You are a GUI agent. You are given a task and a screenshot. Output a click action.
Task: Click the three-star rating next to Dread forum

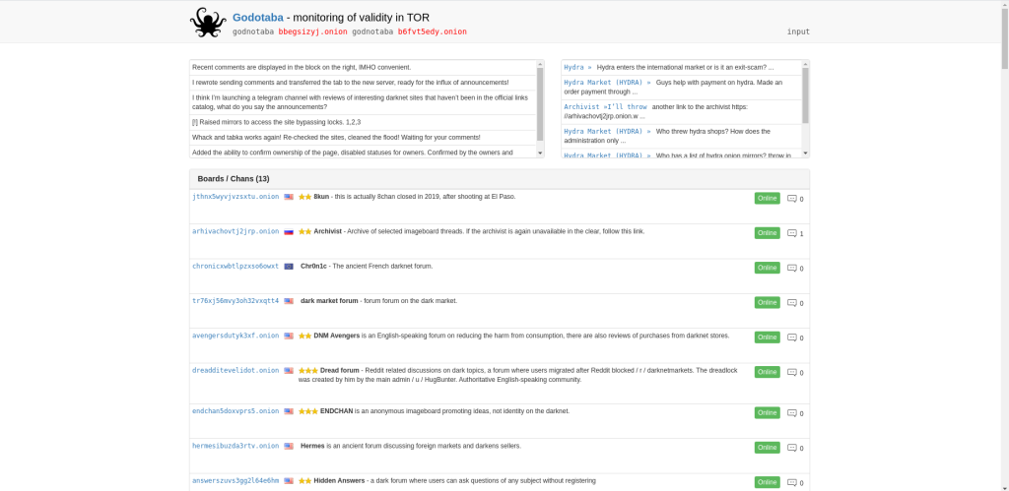(x=308, y=370)
